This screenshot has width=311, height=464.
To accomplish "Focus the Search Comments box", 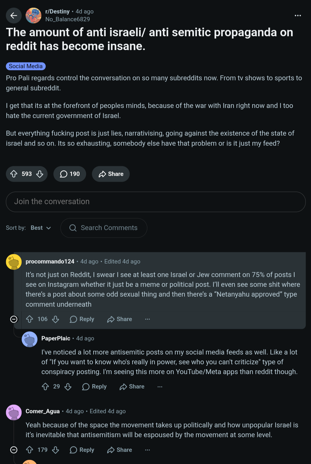I will click(x=104, y=228).
